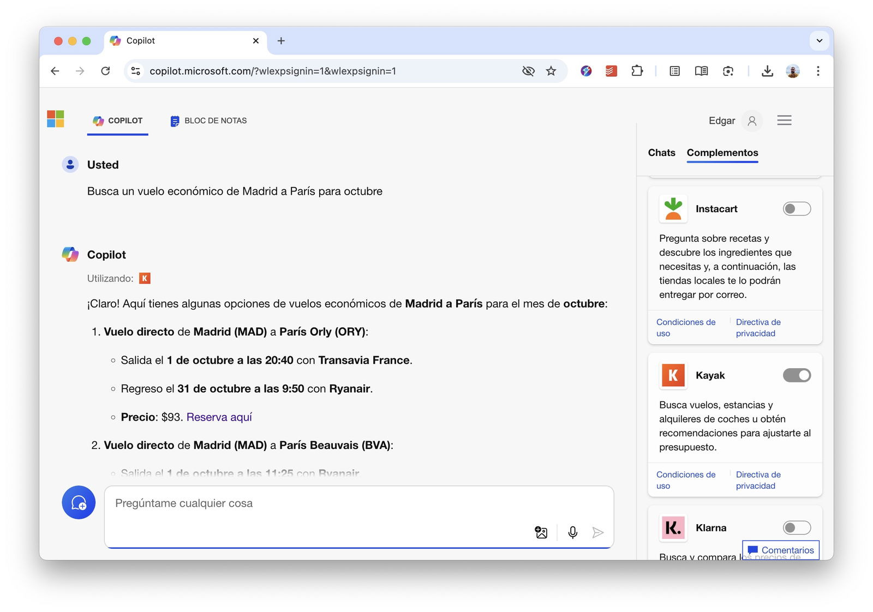Click the Klarna plugin logo

click(673, 527)
